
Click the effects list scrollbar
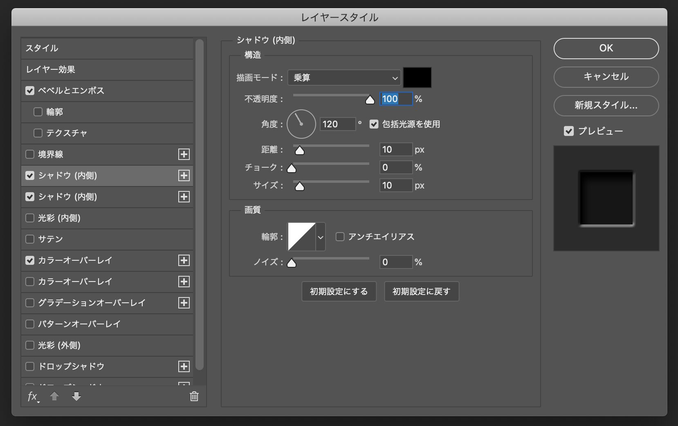pos(200,205)
